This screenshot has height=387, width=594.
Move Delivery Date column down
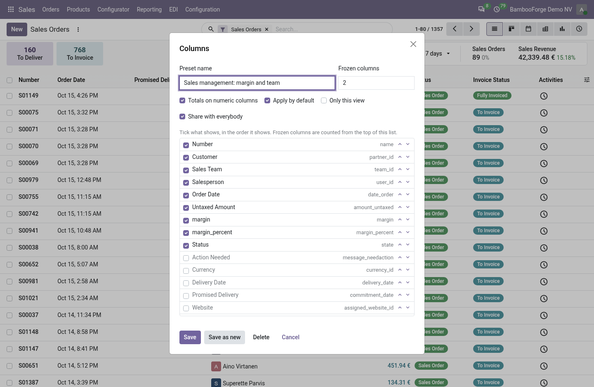coord(408,282)
